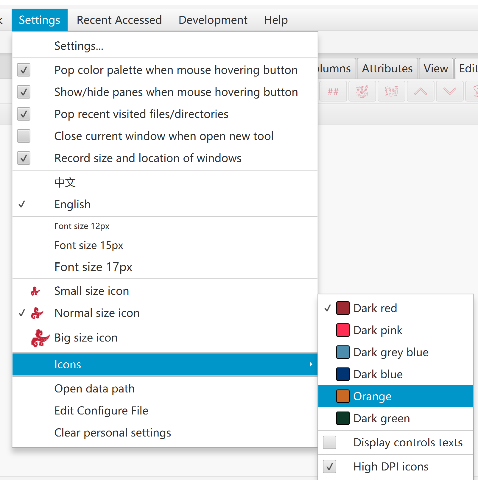Enable Display controls texts checkbox
Image resolution: width=478 pixels, height=480 pixels.
[x=330, y=442]
